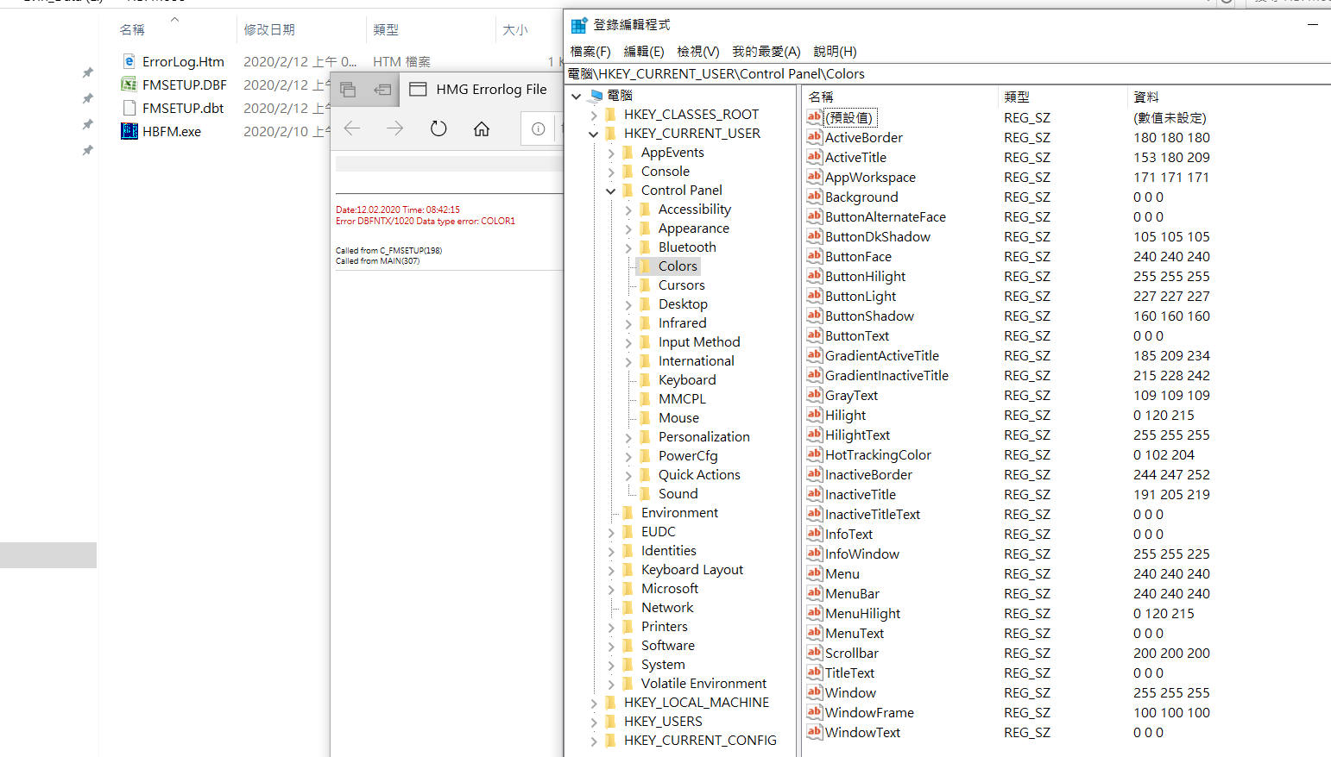Click the set-tabs-aside icon in browser
The image size is (1331, 757).
coord(382,89)
